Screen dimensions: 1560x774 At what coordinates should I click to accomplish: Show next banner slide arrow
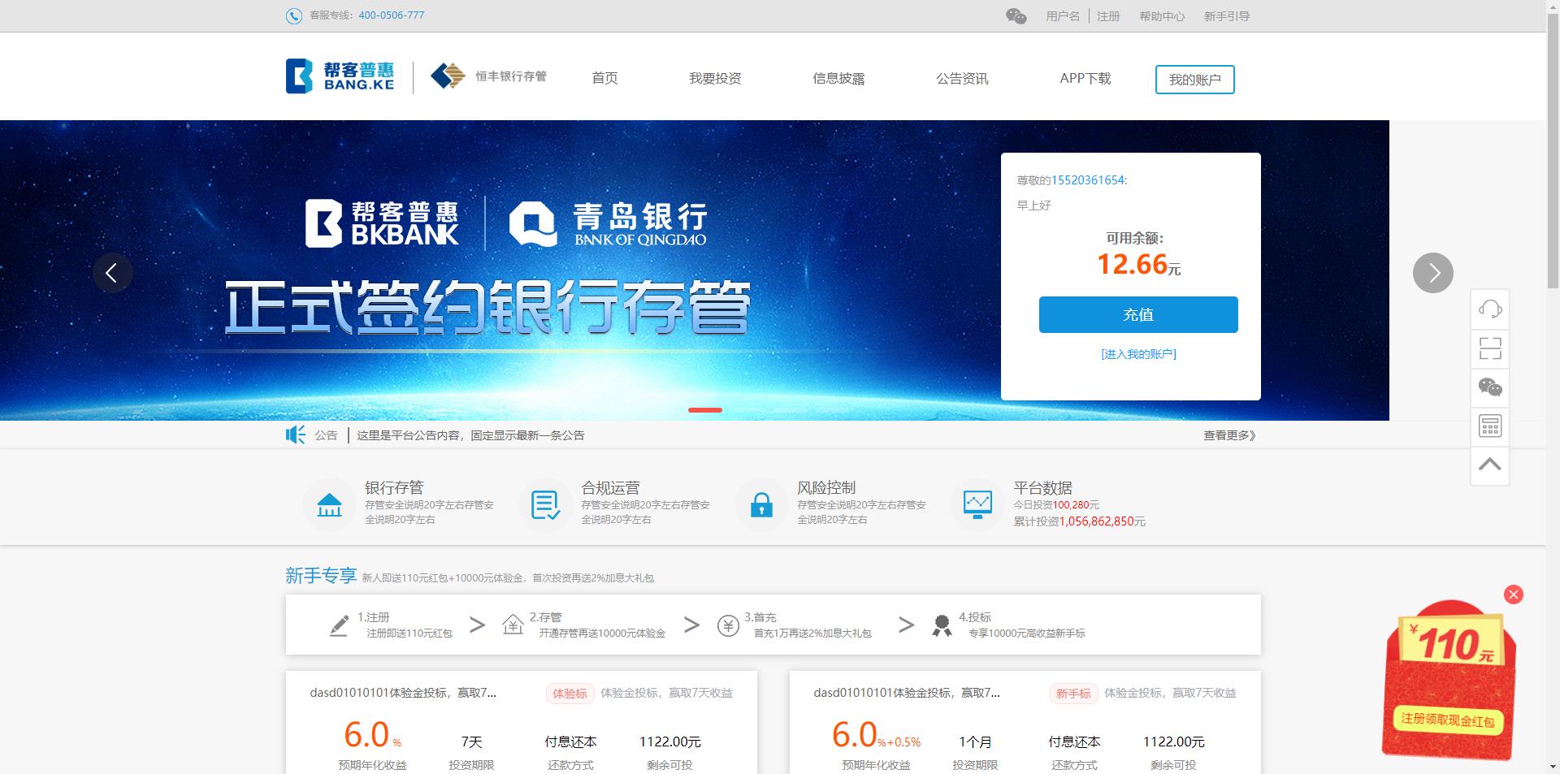[1433, 273]
